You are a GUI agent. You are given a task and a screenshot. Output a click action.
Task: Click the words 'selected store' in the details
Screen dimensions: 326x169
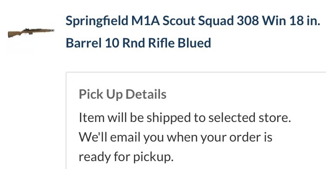(248, 117)
